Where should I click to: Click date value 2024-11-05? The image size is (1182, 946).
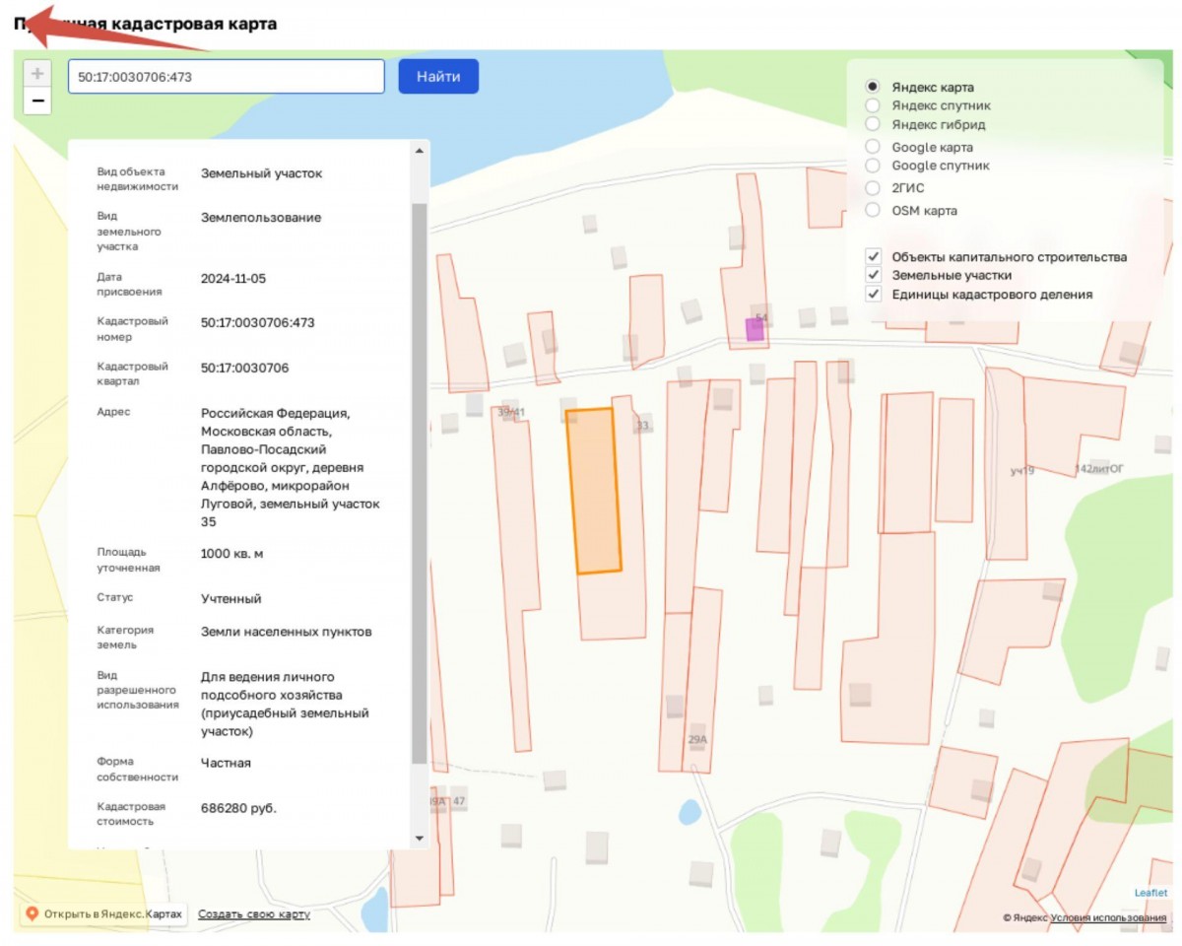(x=233, y=279)
